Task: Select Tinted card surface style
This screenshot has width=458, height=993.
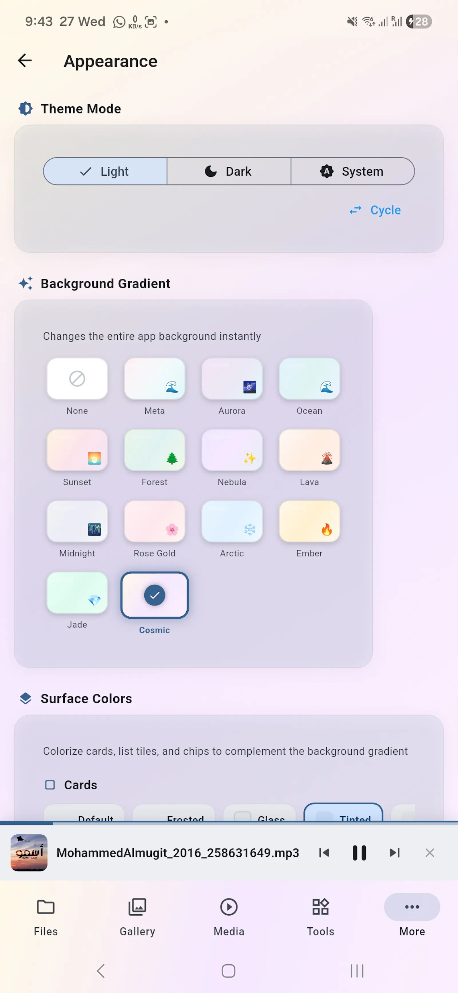Action: (343, 812)
